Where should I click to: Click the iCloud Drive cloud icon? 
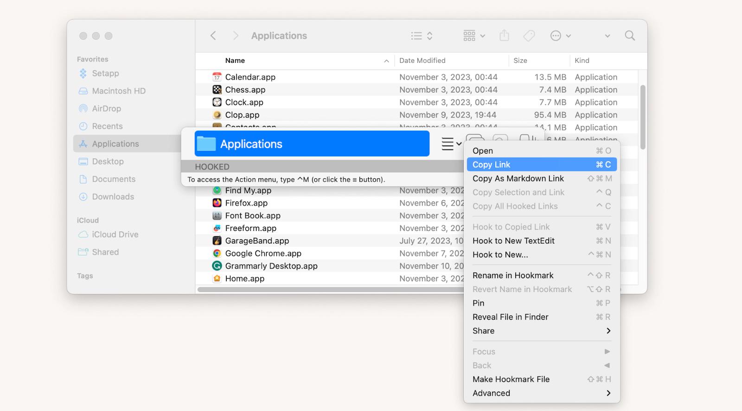(x=83, y=235)
